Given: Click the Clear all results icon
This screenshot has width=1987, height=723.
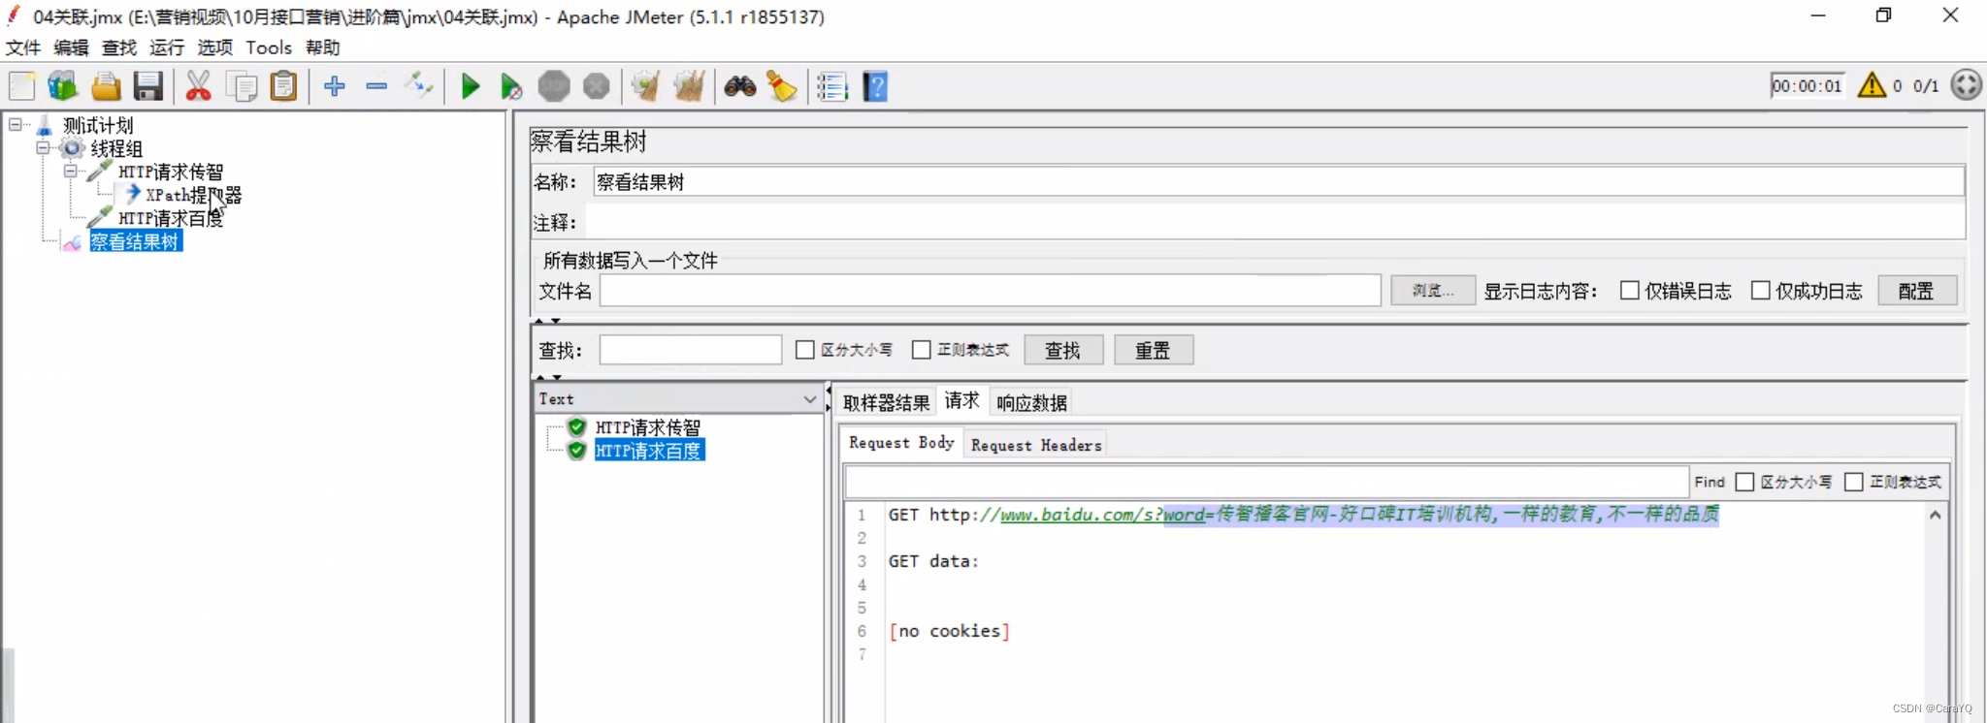Looking at the screenshot, I should (689, 86).
